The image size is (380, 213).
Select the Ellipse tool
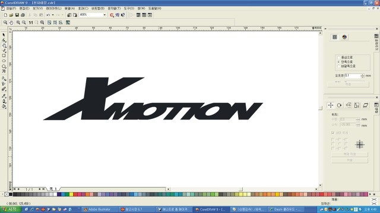tap(4, 61)
